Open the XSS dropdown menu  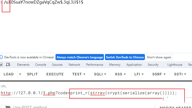click(x=120, y=74)
